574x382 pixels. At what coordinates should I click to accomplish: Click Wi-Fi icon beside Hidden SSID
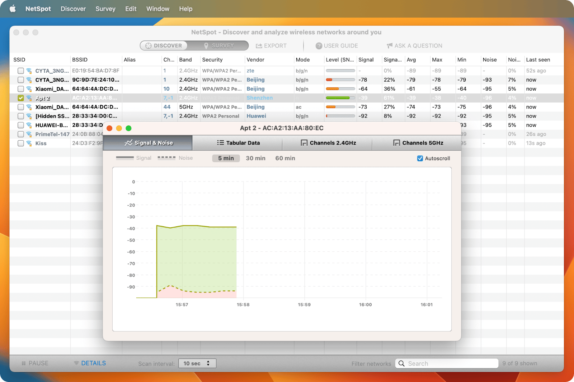(29, 116)
